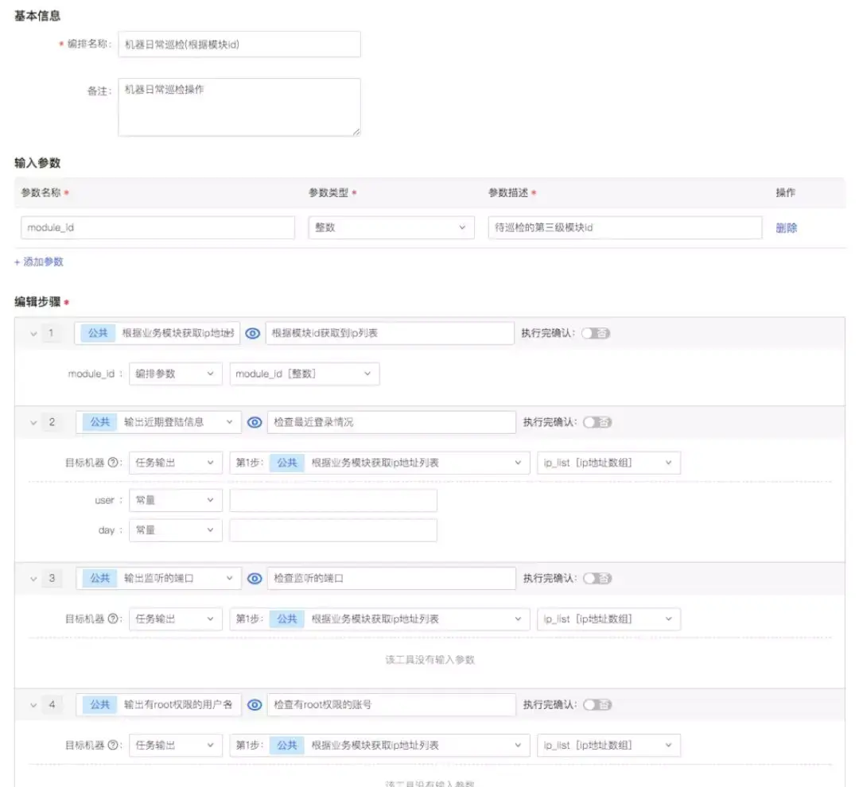Screen dimensions: 859x787
Task: Click step 4 description 检查有root权限的账号
Action: 391,705
